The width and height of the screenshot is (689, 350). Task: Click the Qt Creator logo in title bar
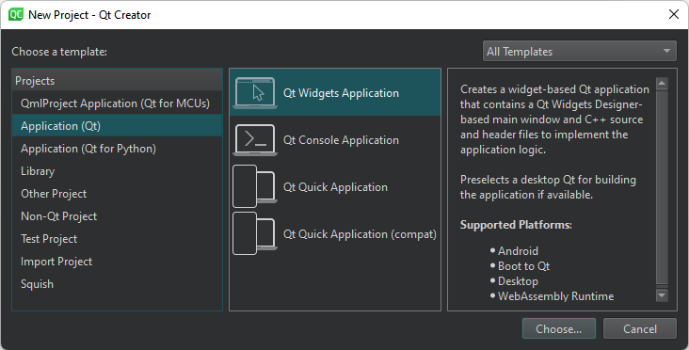pos(16,14)
